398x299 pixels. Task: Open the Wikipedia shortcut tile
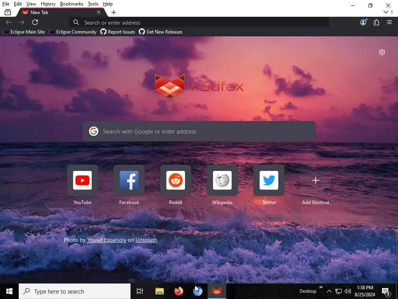click(222, 180)
